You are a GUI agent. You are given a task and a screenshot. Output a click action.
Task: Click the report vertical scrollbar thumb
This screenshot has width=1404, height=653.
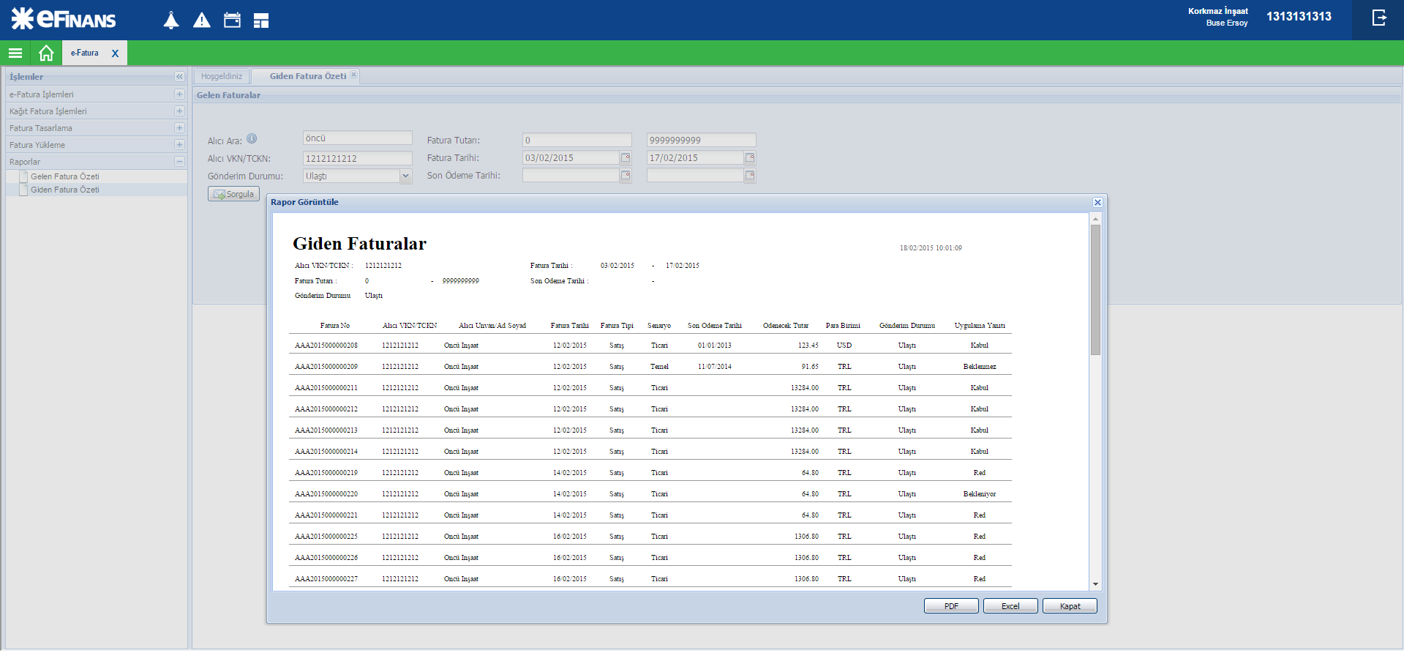coord(1095,289)
